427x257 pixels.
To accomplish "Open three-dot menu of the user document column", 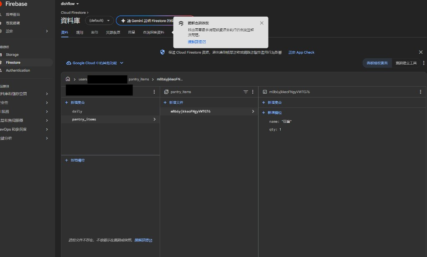I will (x=154, y=92).
